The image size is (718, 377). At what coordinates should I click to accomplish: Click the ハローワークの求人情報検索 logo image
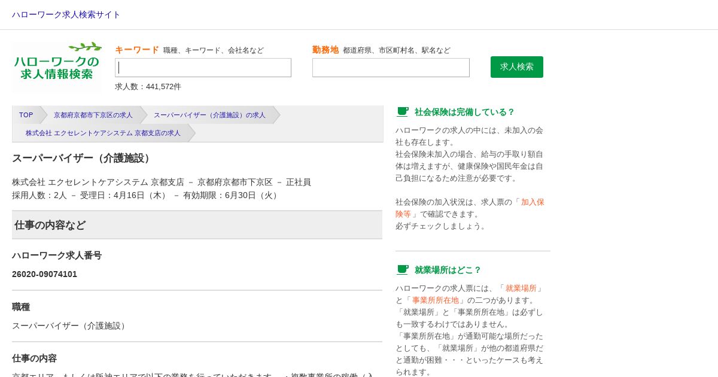tap(57, 67)
